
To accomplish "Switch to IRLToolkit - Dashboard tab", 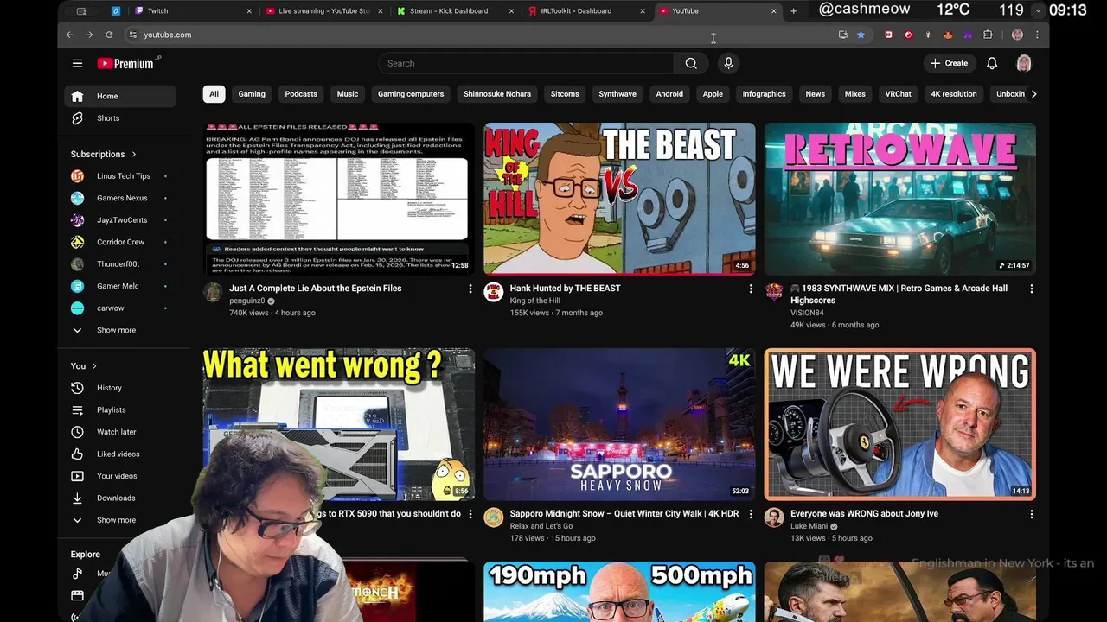I will pyautogui.click(x=585, y=11).
